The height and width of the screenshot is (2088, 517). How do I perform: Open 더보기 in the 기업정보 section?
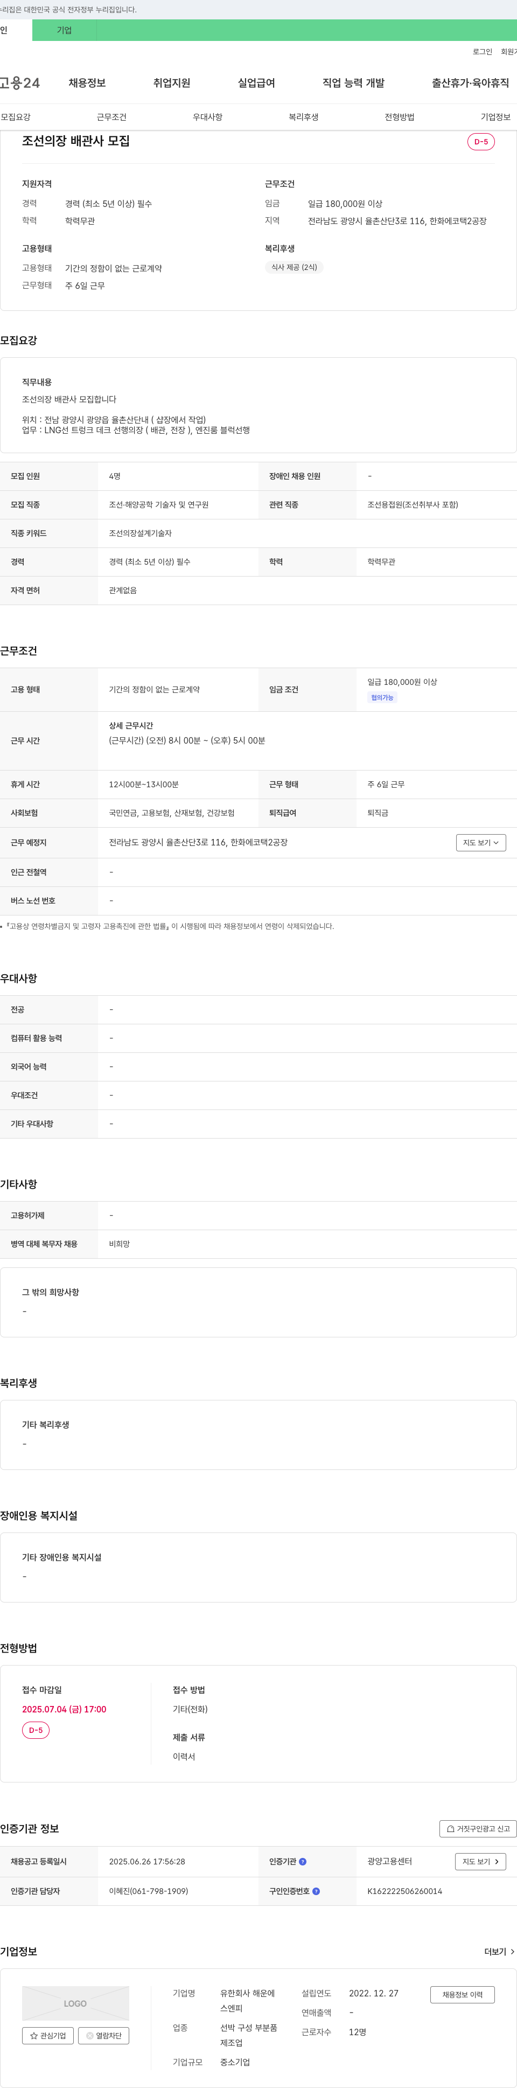(x=499, y=1952)
